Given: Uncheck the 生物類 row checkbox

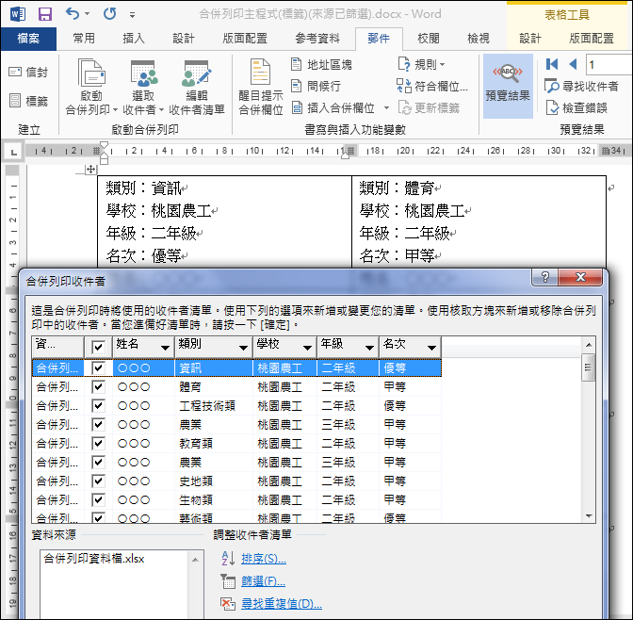Looking at the screenshot, I should (99, 499).
